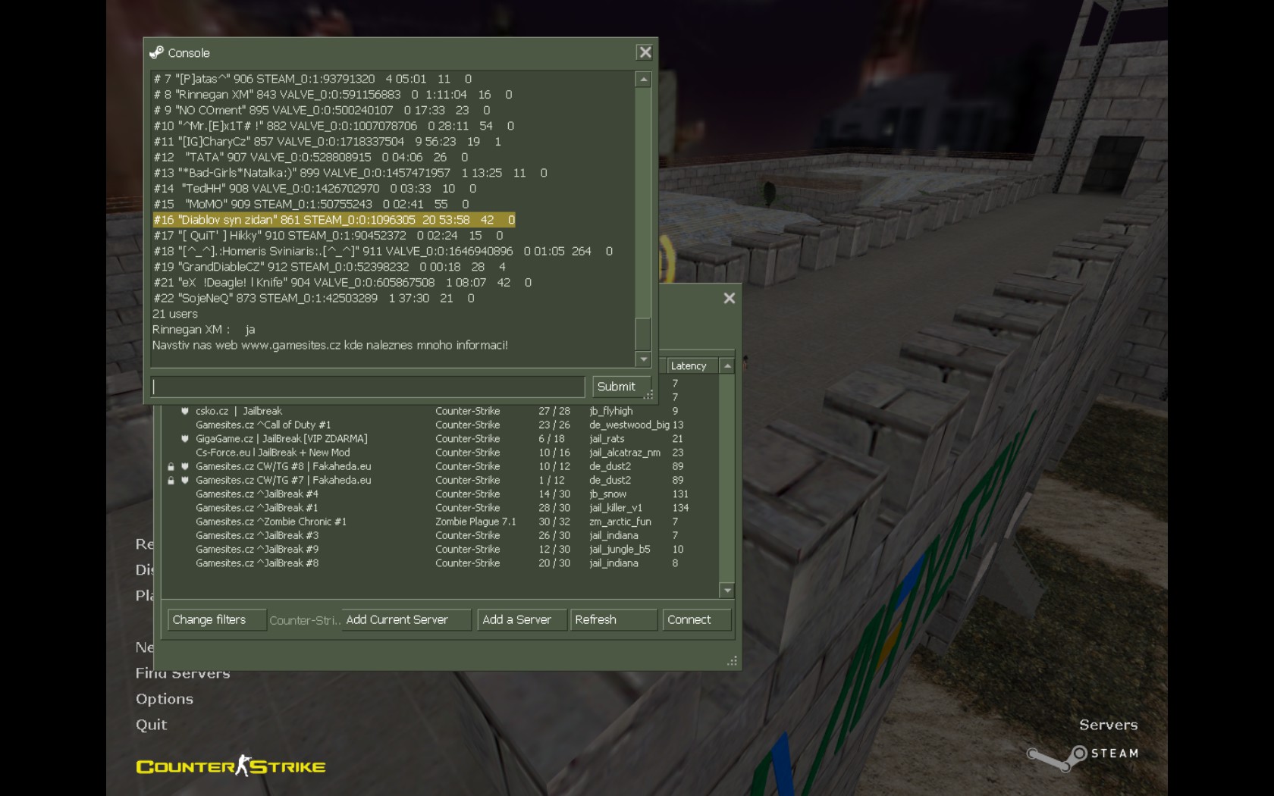Select Cs-Force.eu JailBreak + New Mod server
This screenshot has width=1274, height=796.
click(x=440, y=453)
